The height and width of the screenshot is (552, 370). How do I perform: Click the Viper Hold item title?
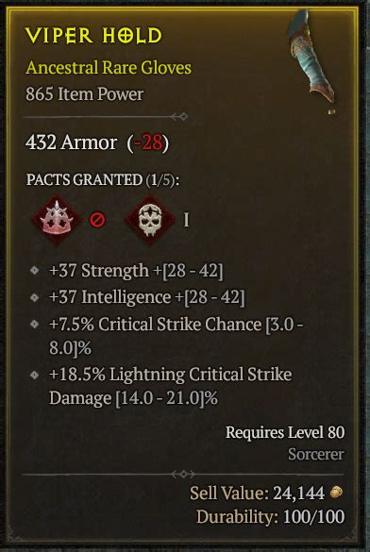click(93, 36)
